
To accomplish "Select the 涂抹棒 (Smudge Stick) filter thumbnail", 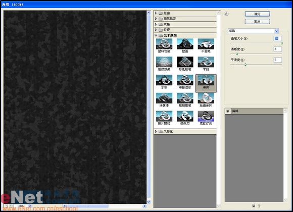I will [x=164, y=100].
